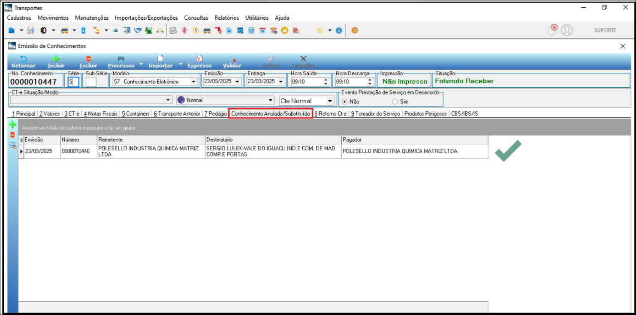Increase the Hora Saída time stepper
Image resolution: width=636 pixels, height=315 pixels.
pyautogui.click(x=326, y=80)
